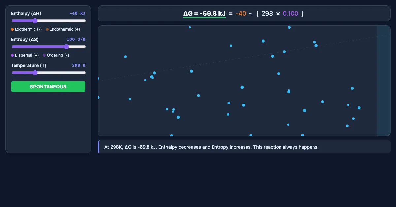Click the Dispersal (+) legend text

[x=27, y=55]
